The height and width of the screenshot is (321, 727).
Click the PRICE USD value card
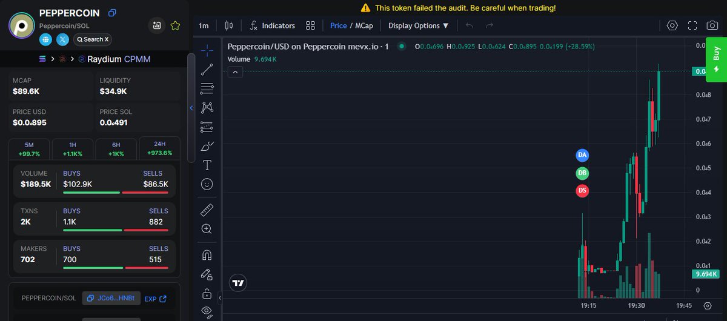click(50, 117)
